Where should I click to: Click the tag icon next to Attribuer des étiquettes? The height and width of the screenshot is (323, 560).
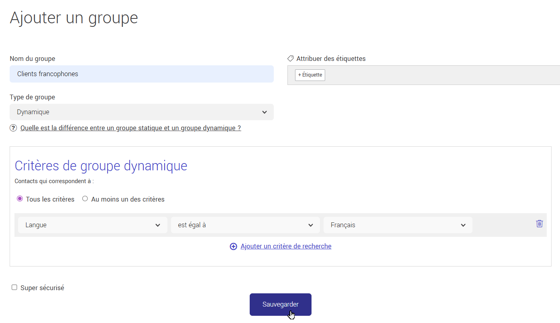tap(291, 59)
